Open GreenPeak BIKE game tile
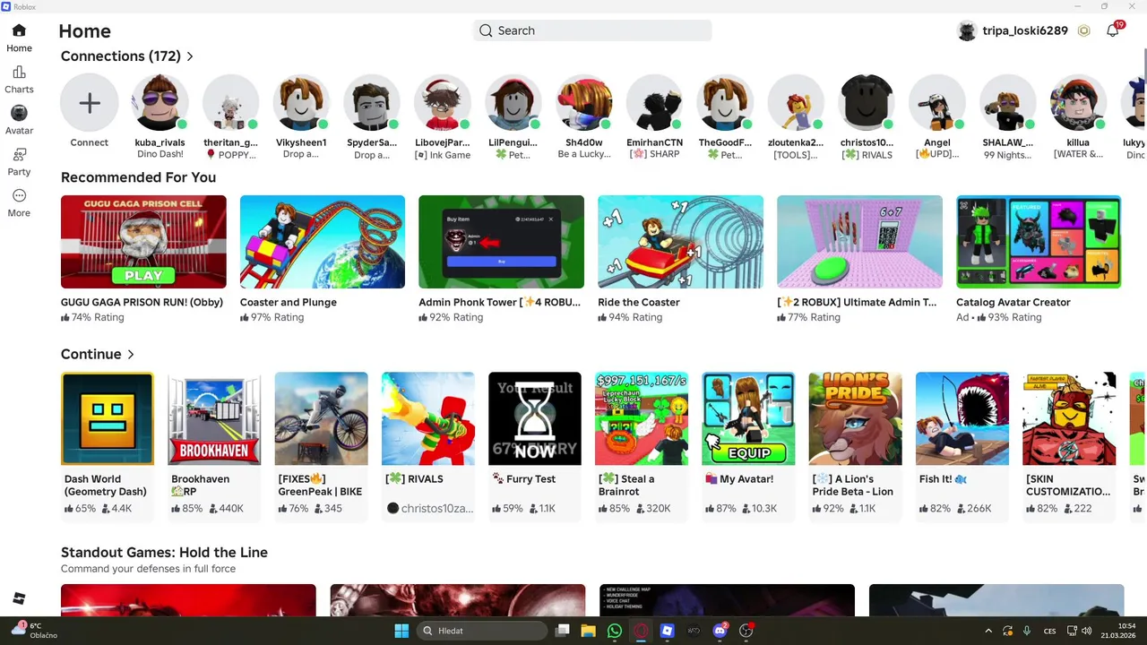The image size is (1147, 645). pos(321,418)
